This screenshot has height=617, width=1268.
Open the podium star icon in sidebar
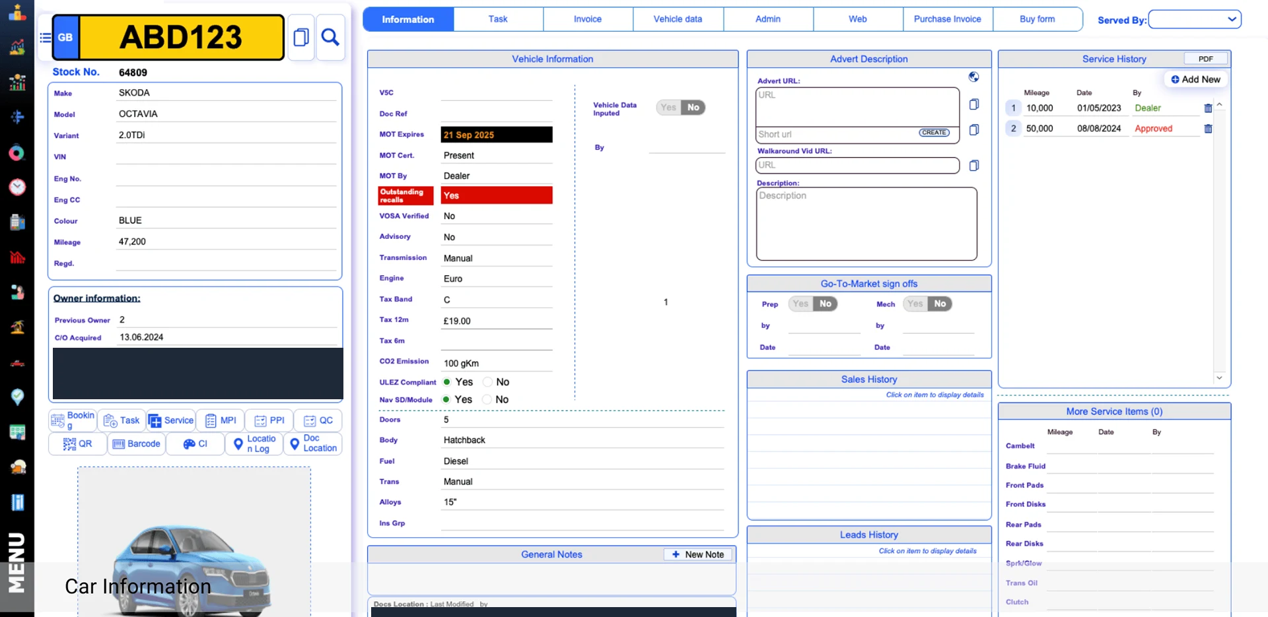[x=17, y=13]
